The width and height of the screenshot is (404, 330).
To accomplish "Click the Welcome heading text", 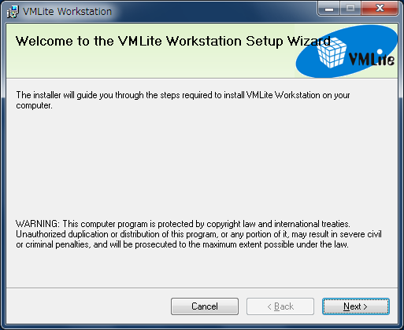I will [173, 42].
